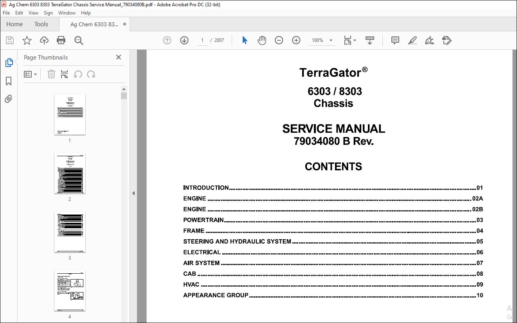Open the thumbnails options dropdown
The height and width of the screenshot is (323, 517).
[31, 74]
